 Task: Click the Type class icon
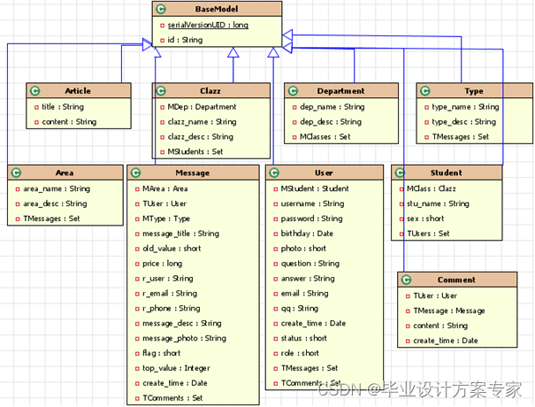coord(425,91)
